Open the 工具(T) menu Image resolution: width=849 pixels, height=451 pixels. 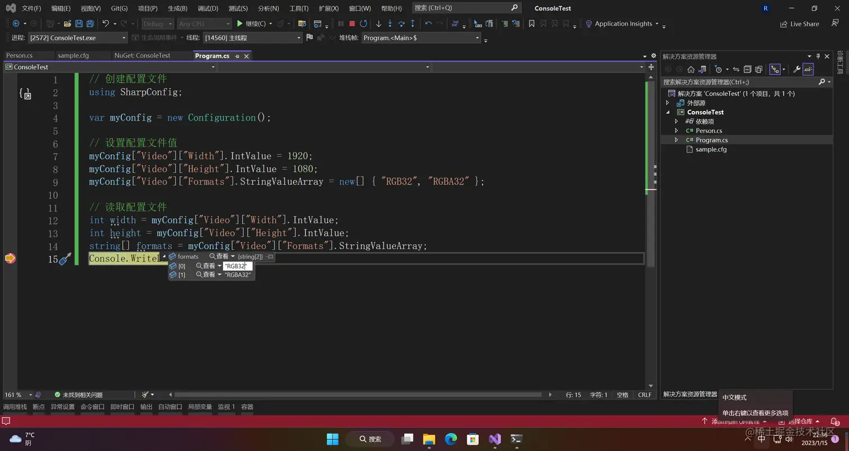[299, 8]
